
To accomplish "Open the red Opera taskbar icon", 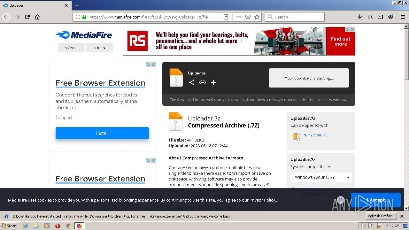I will pyautogui.click(x=58, y=226).
